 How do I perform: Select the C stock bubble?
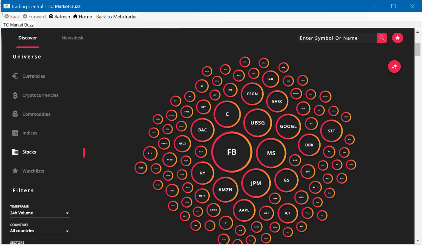tap(227, 114)
